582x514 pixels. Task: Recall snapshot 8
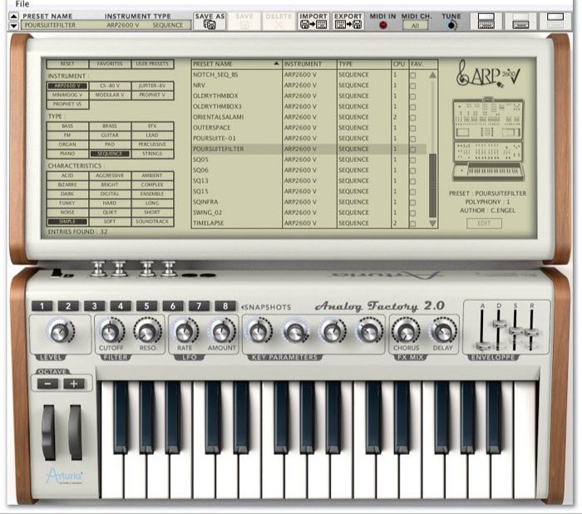(x=225, y=306)
